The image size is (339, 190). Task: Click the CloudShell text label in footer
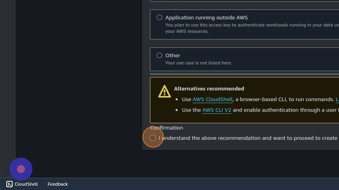(x=26, y=184)
